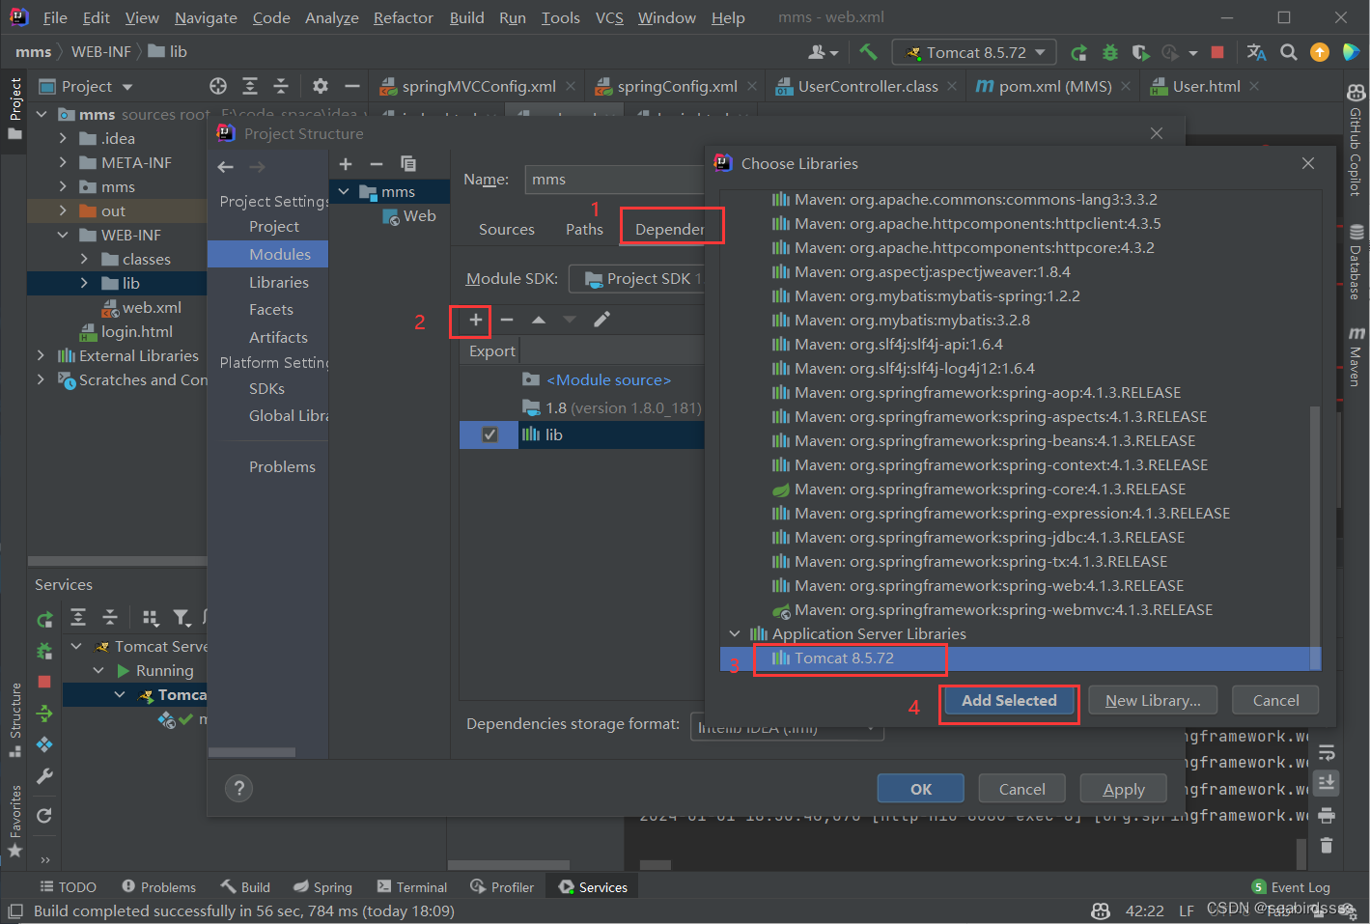Click the module Name input field

[x=614, y=180]
